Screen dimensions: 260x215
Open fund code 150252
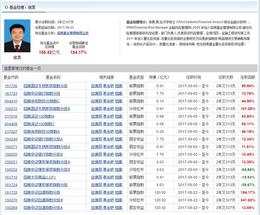pyautogui.click(x=11, y=170)
